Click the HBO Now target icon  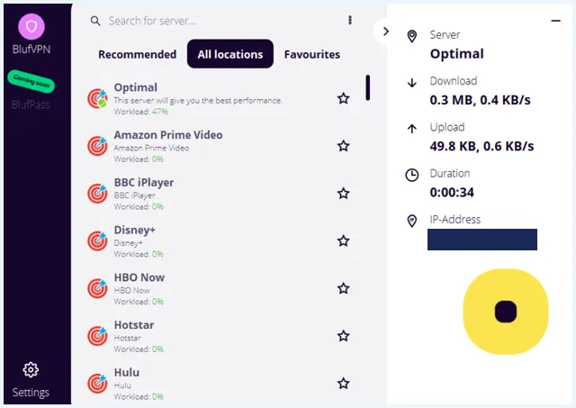(97, 288)
